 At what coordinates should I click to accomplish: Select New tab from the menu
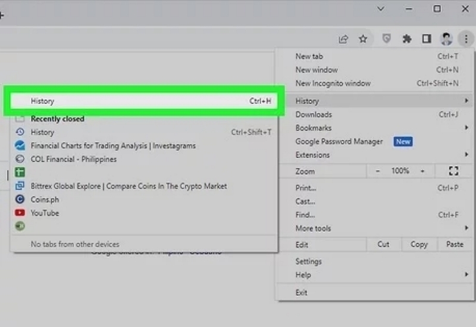click(x=375, y=56)
